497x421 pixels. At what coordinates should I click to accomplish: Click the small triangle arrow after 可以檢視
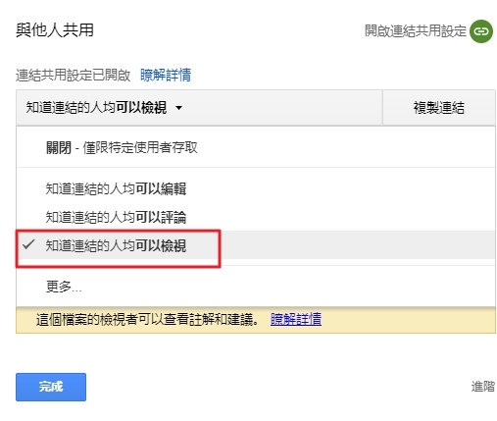(178, 108)
